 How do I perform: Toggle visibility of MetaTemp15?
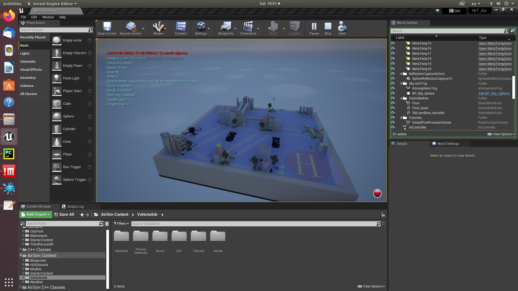point(393,43)
